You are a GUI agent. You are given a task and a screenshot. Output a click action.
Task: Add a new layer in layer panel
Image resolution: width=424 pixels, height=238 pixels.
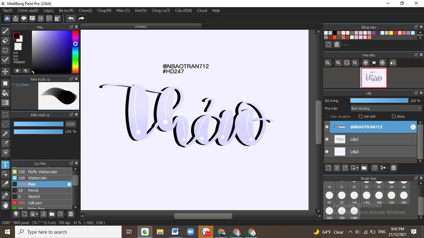tap(328, 168)
